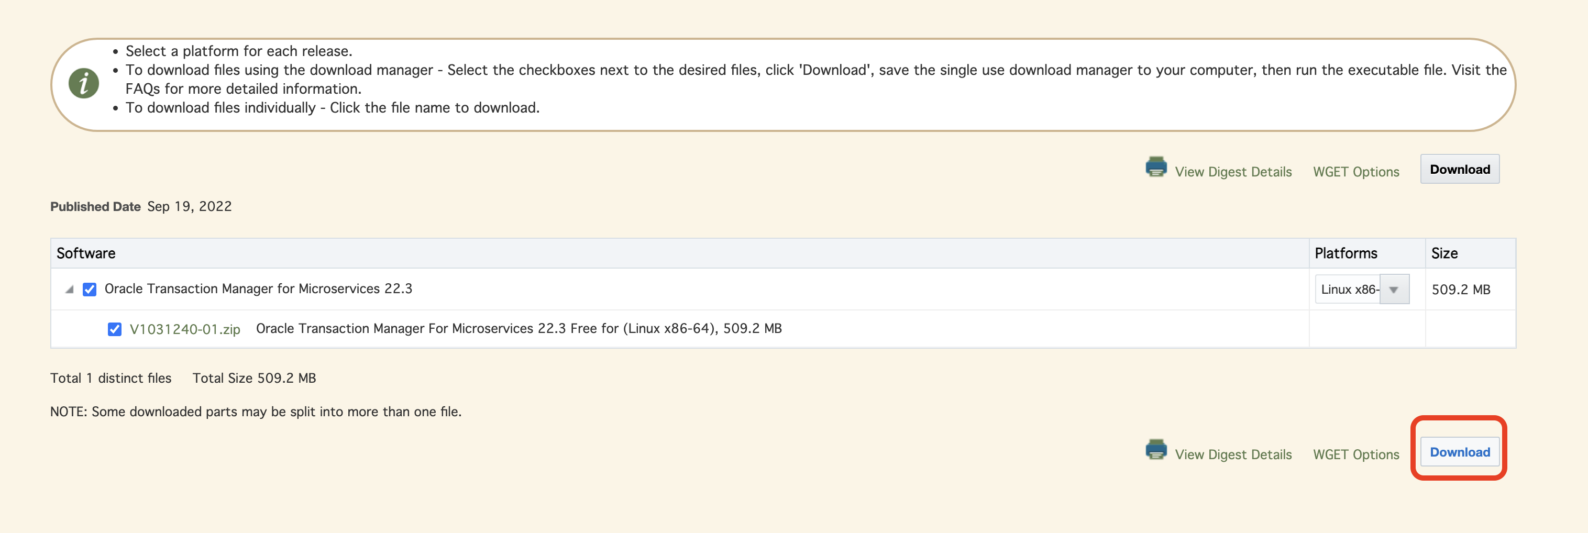Collapse the Oracle Transaction Manager release row
The width and height of the screenshot is (1588, 533).
(70, 290)
